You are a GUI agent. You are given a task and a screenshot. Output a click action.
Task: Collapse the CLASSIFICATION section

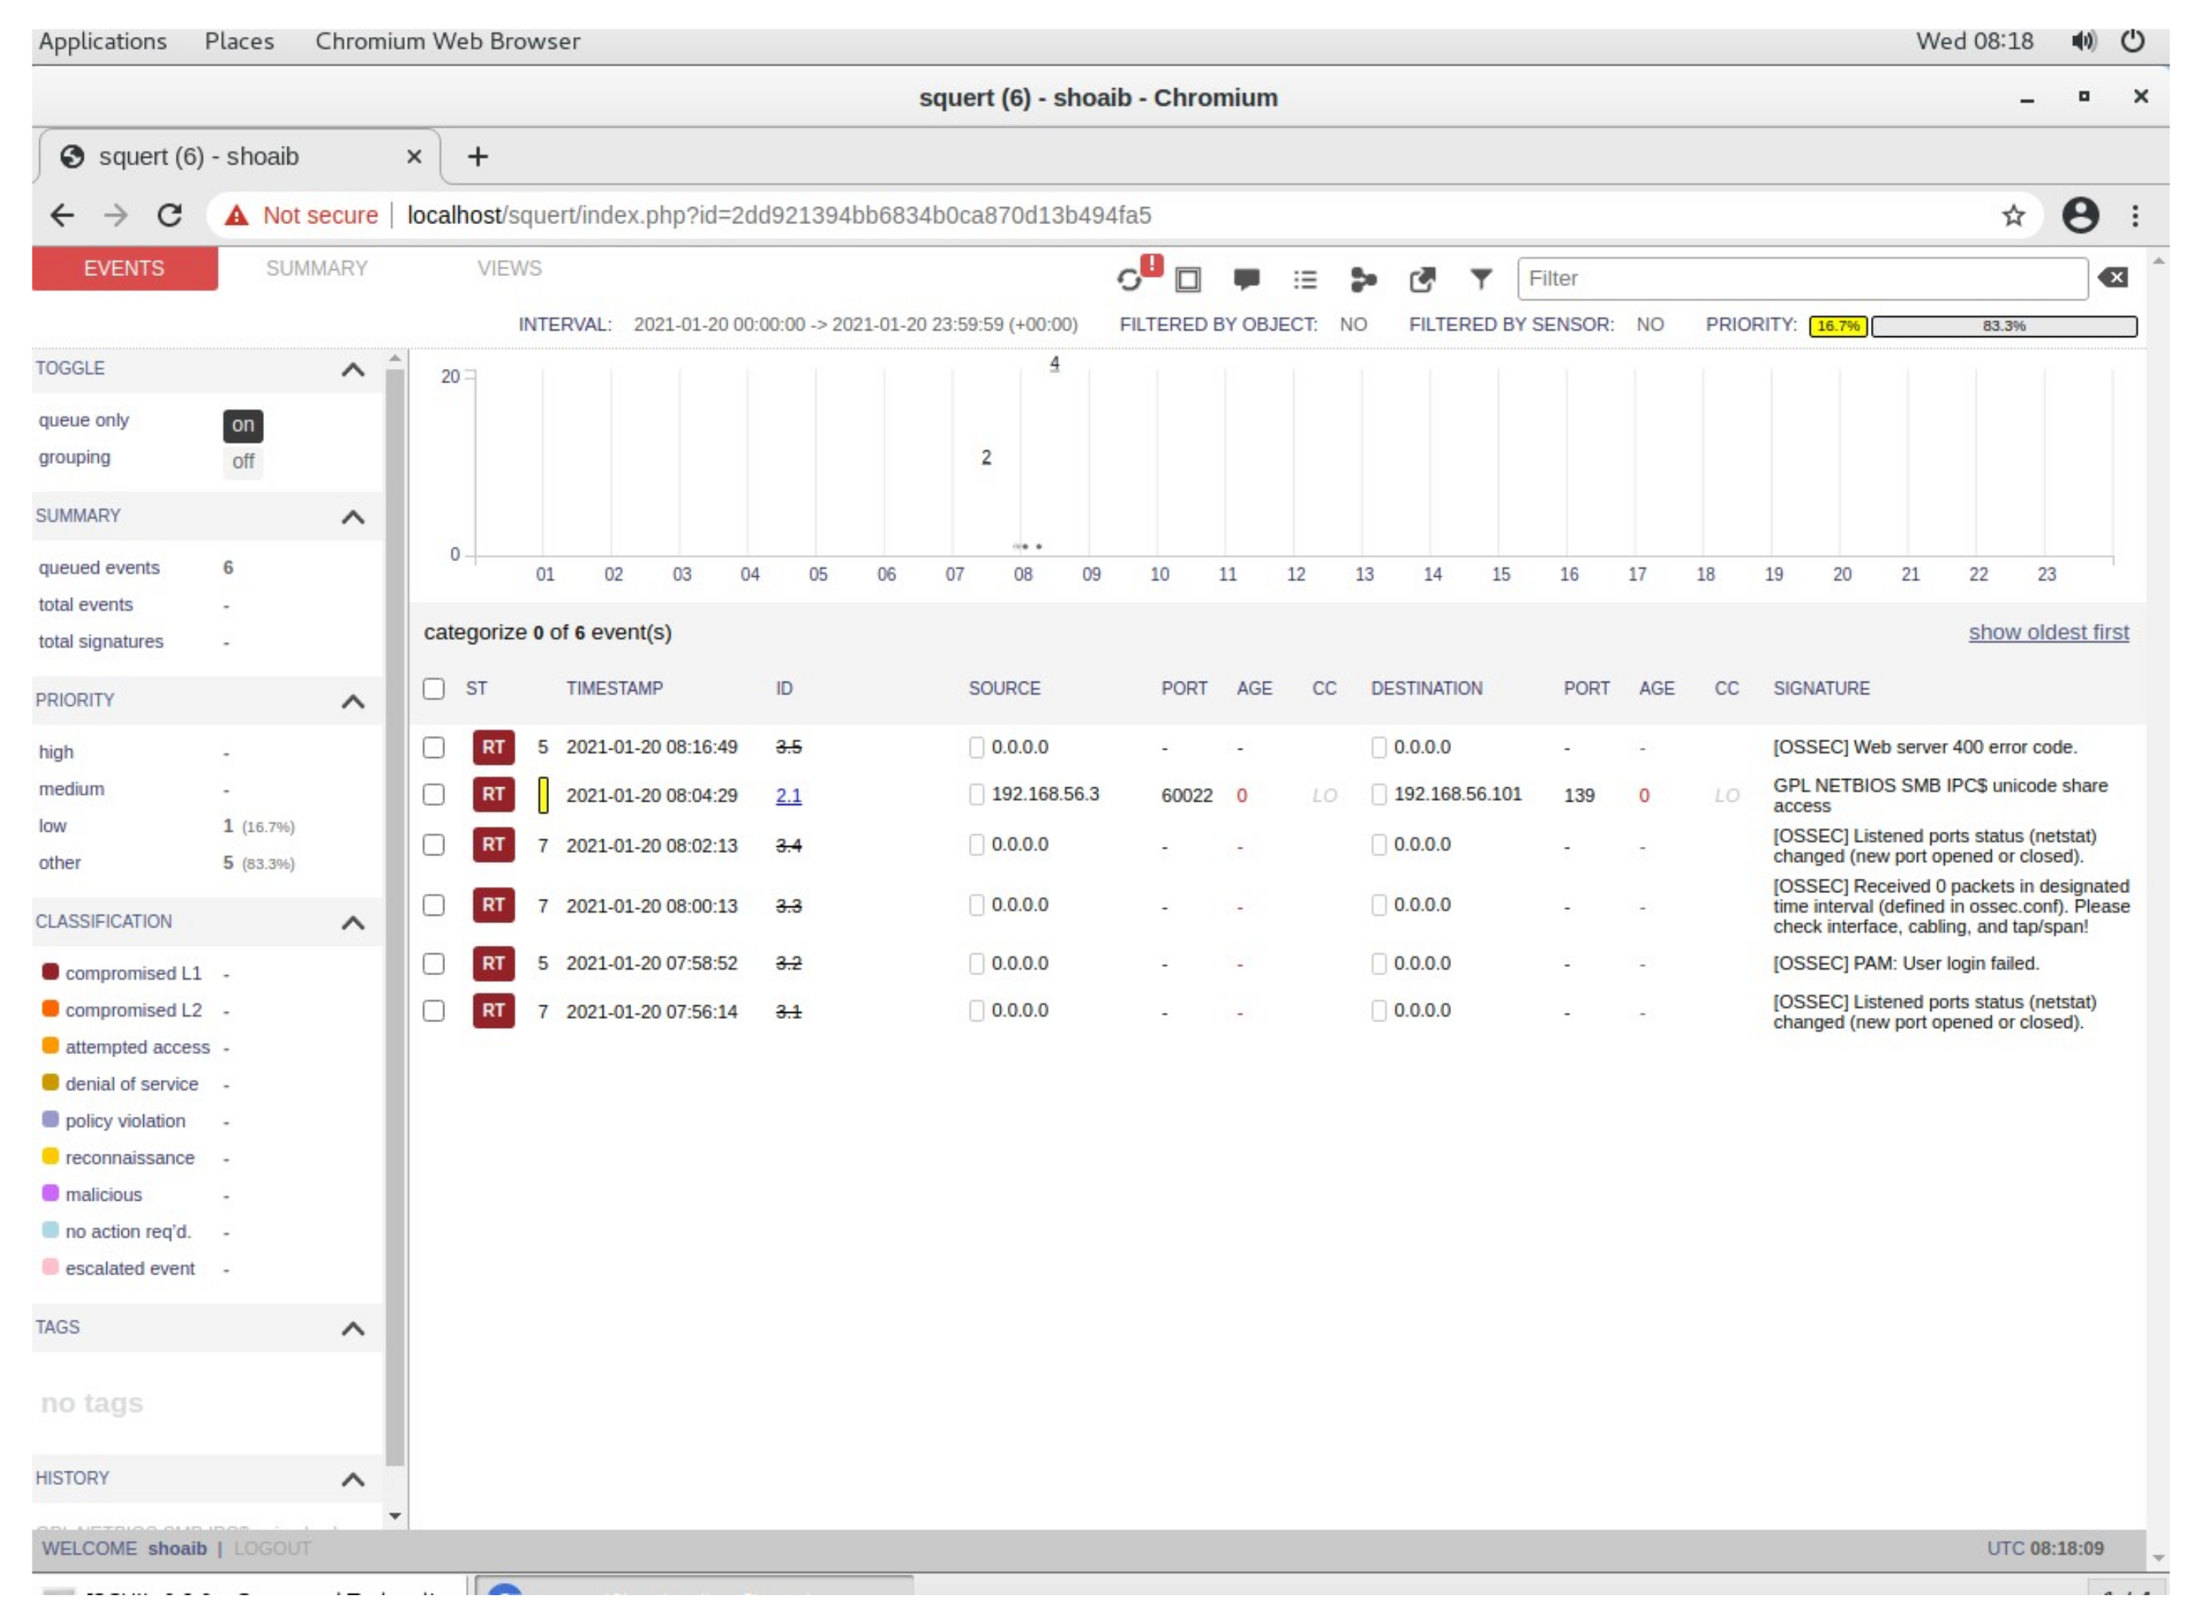(x=353, y=922)
